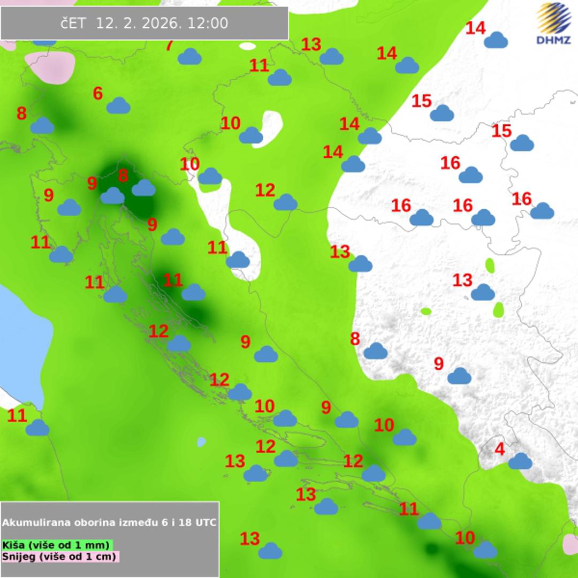The height and width of the screenshot is (578, 578).
Task: Click the cloud icon beside the cut-off 7
Action: pyautogui.click(x=189, y=56)
